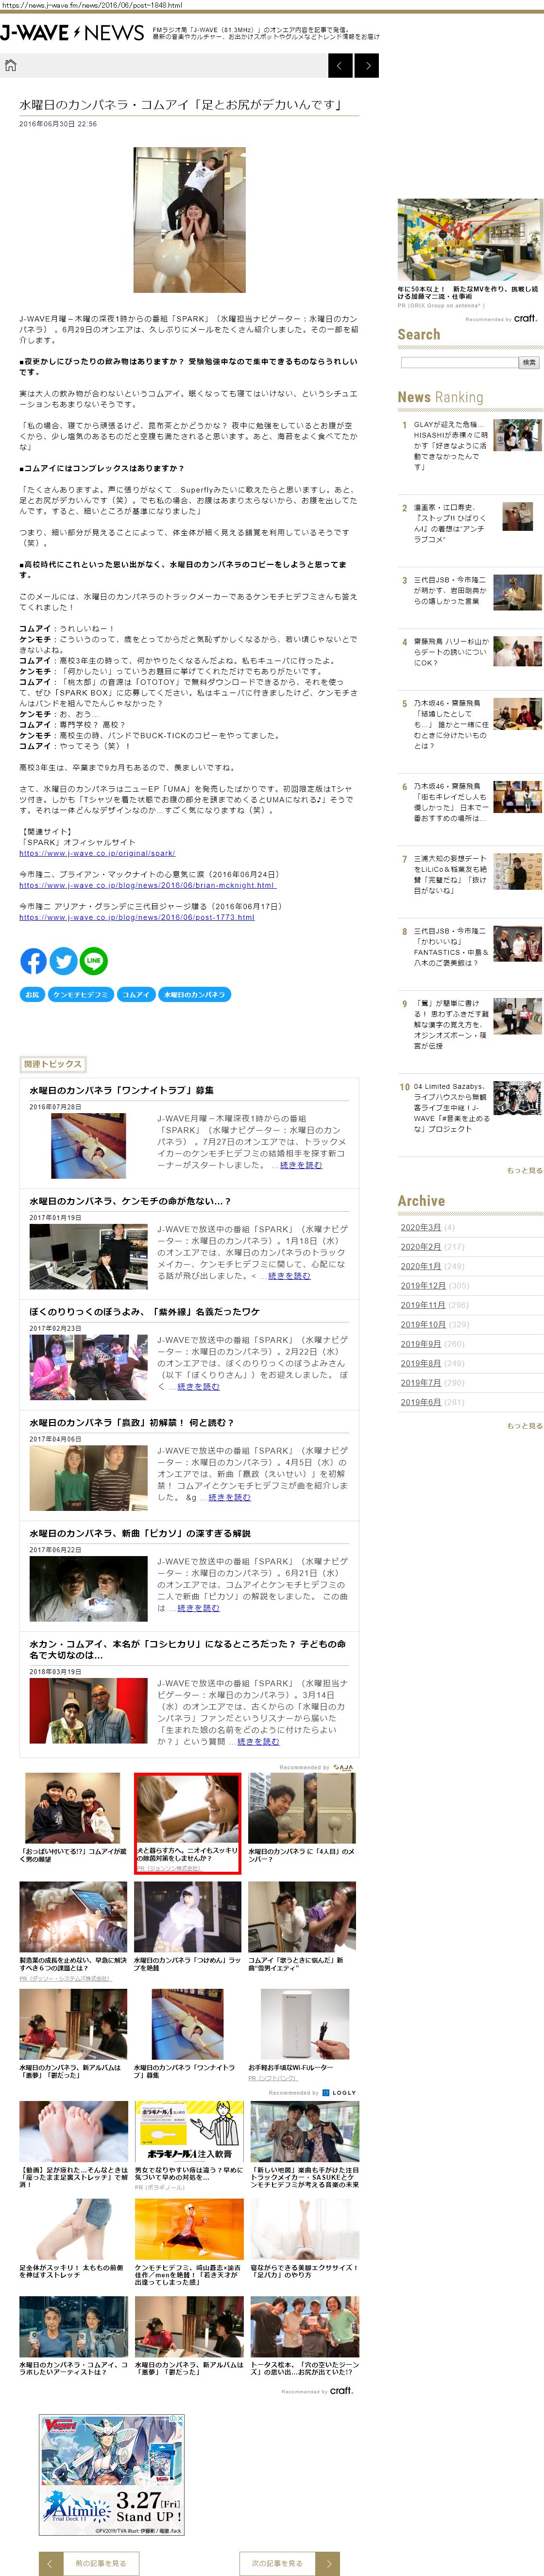
Task: Open the 2019年9月 archive
Action: pyautogui.click(x=421, y=1344)
